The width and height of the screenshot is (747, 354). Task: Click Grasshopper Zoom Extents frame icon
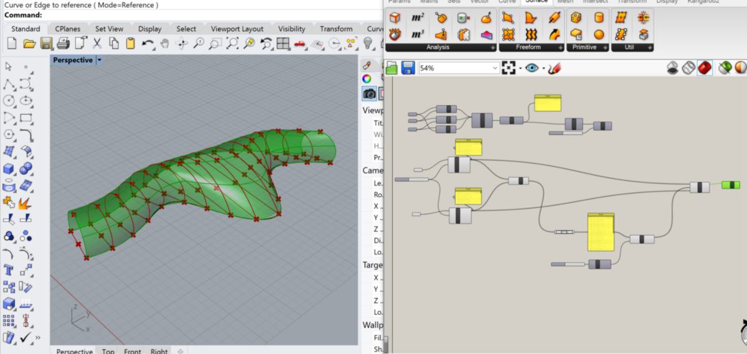coord(509,68)
